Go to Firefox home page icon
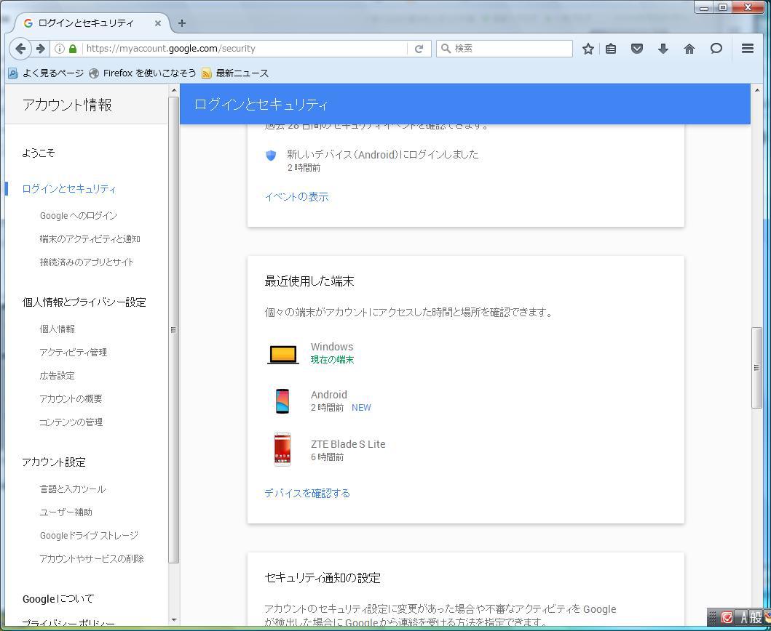This screenshot has height=631, width=771. tap(689, 49)
